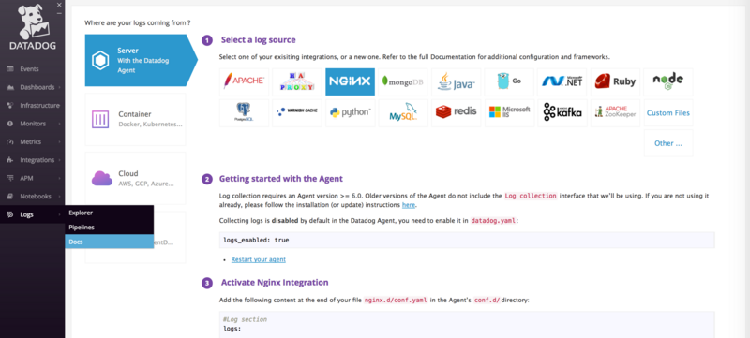Image resolution: width=750 pixels, height=338 pixels.
Task: Select the HAProxy log source tile
Action: coord(297,81)
